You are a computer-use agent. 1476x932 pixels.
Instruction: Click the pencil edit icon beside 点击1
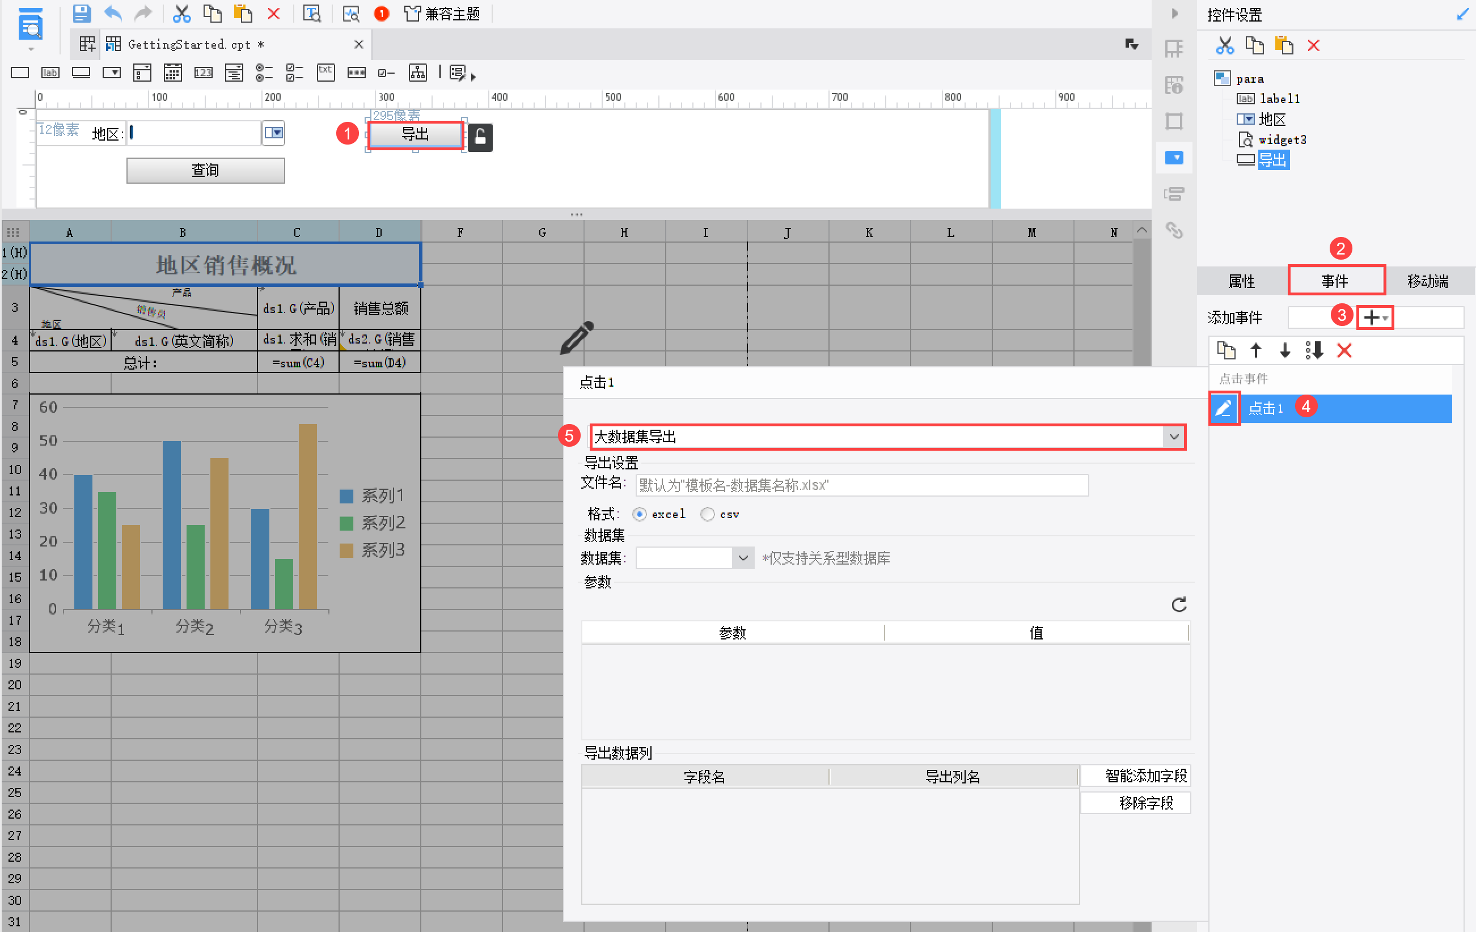pyautogui.click(x=1224, y=408)
